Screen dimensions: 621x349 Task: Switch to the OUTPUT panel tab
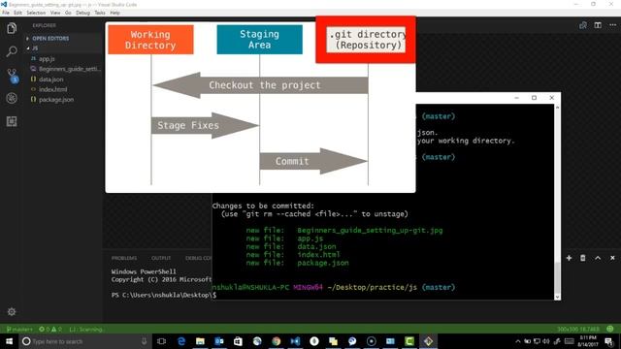(x=161, y=258)
